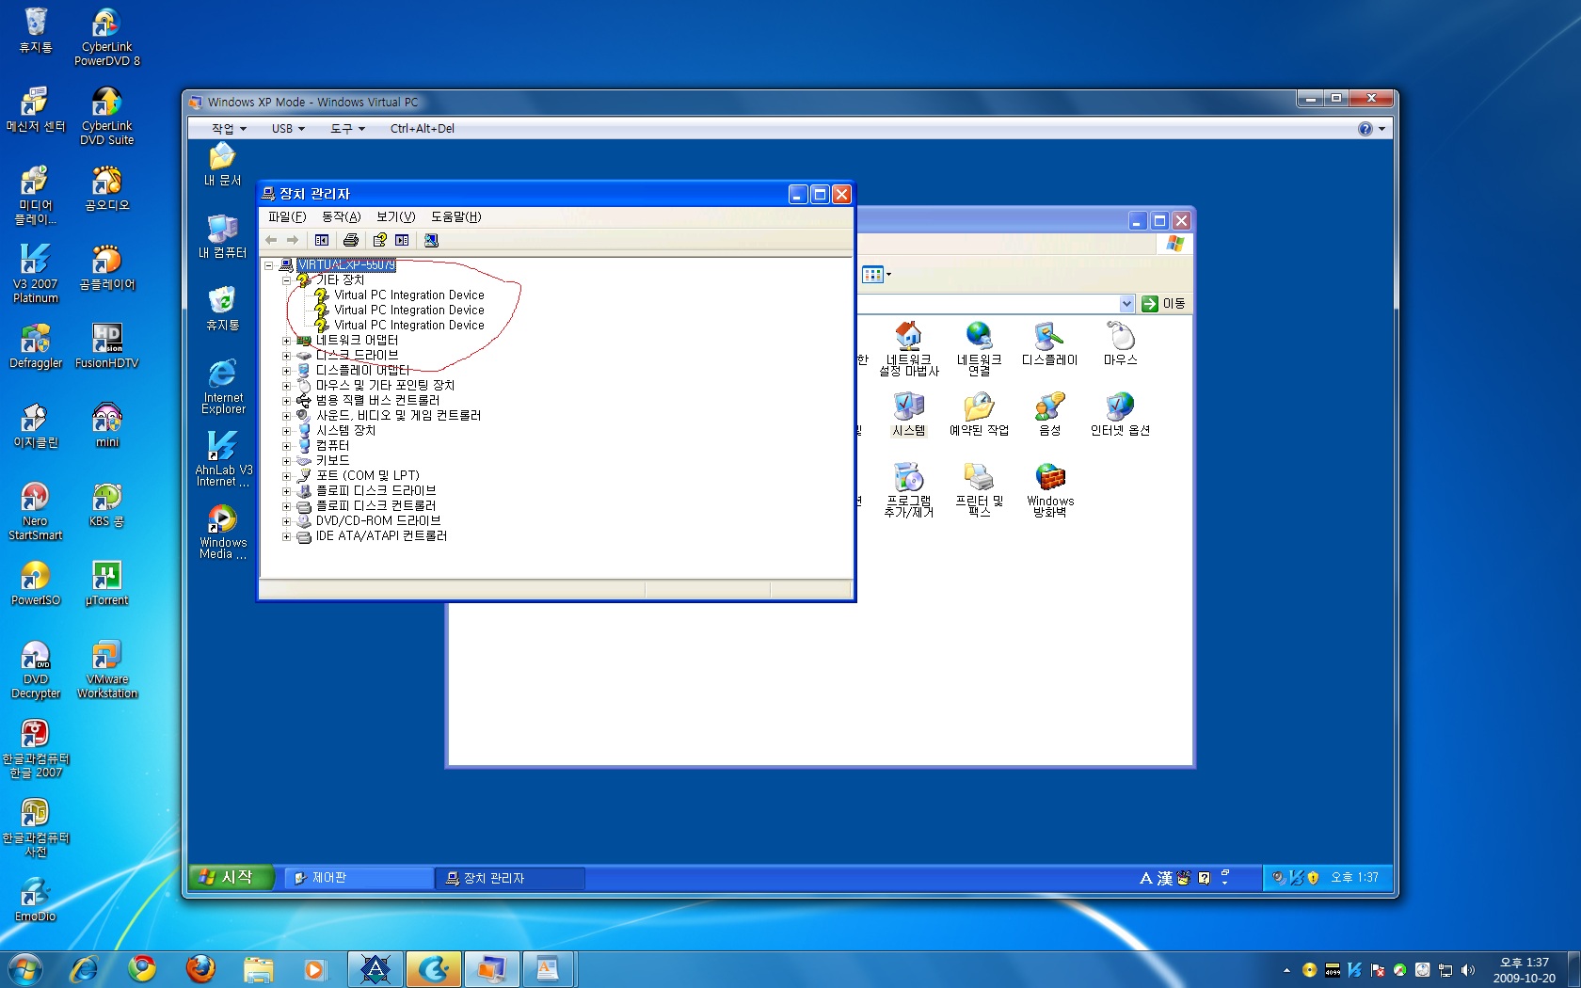Switch to 장치 관리자 on XP taskbar
This screenshot has height=988, width=1581.
(x=510, y=878)
